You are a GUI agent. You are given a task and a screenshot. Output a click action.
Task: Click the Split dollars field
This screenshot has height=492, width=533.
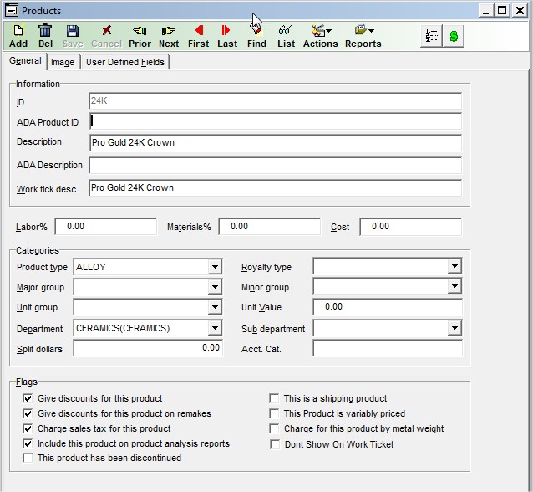(x=148, y=348)
